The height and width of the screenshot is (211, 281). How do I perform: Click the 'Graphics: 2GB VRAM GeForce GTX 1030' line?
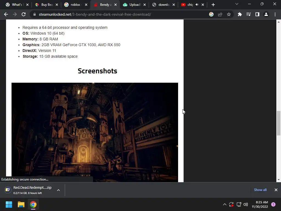coord(71,45)
